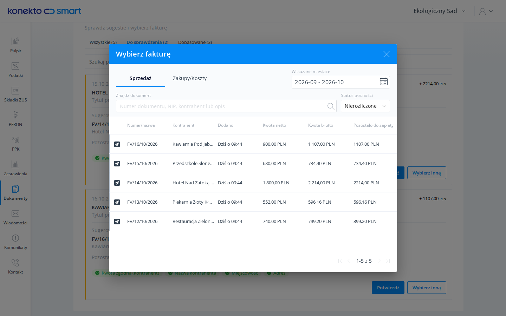
Task: Click the document search input field
Action: point(226,106)
